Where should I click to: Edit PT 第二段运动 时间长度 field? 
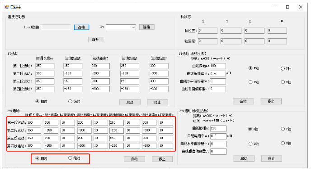pyautogui.click(x=45, y=73)
